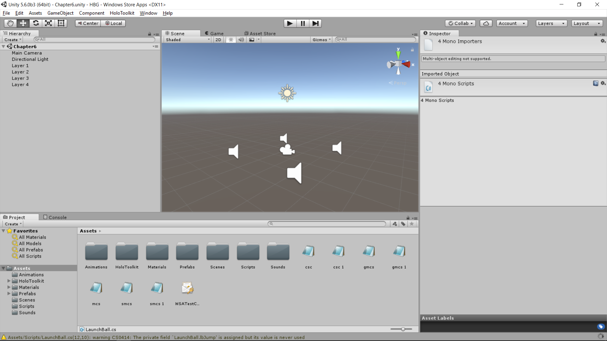The height and width of the screenshot is (341, 607).
Task: Pause the game playback
Action: tap(303, 23)
